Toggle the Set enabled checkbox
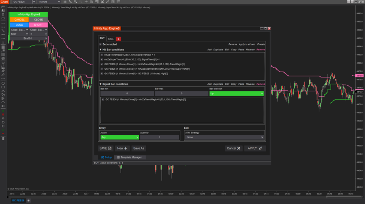365x204 pixels. click(101, 44)
